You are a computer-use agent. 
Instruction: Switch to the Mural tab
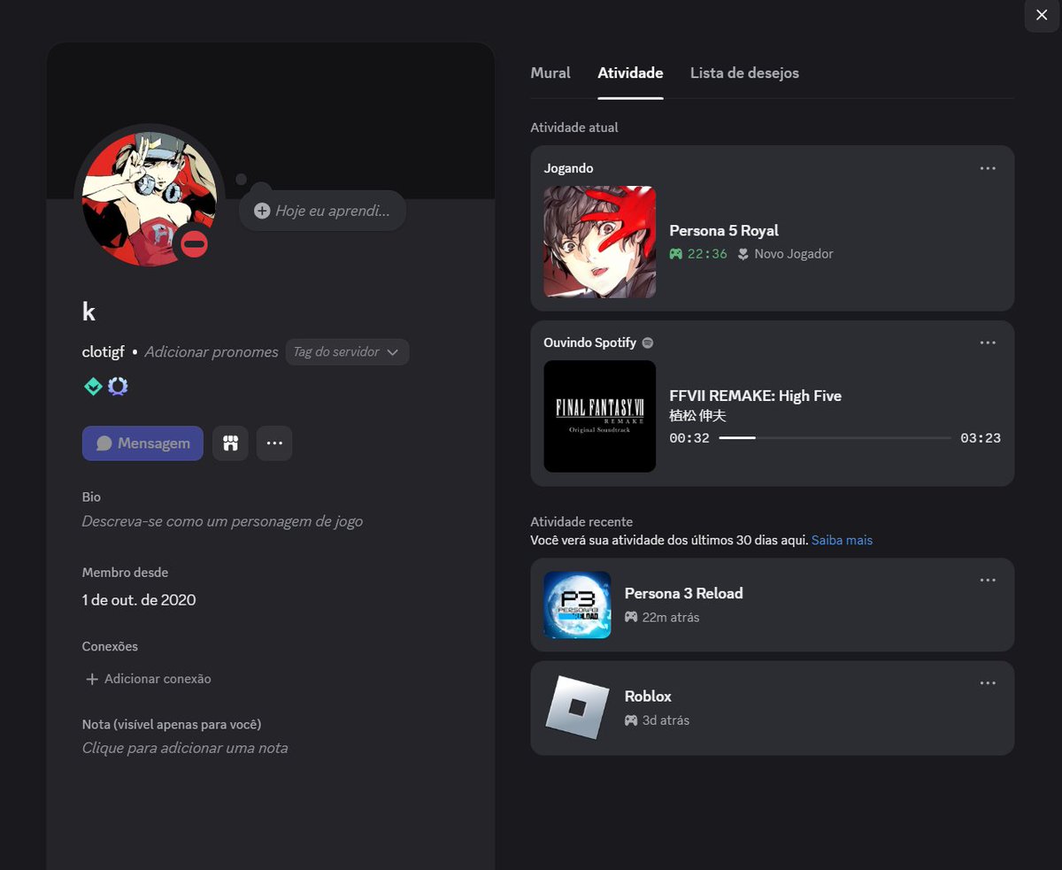550,73
